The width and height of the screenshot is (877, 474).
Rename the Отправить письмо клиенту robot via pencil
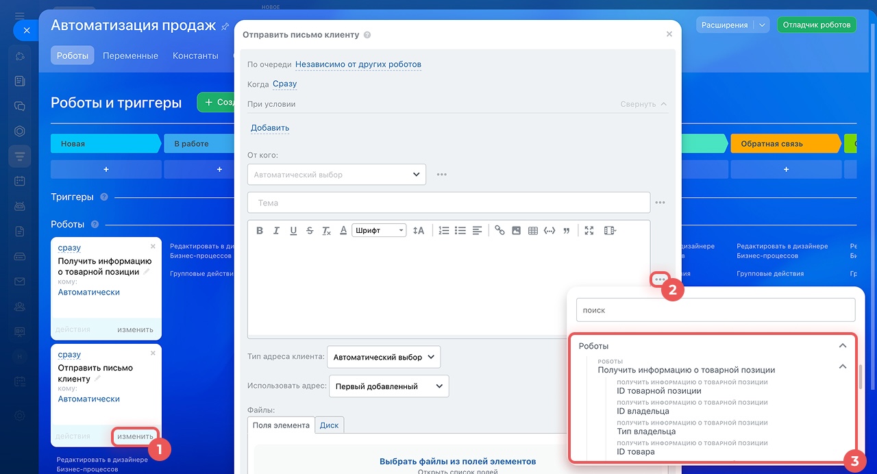98,378
